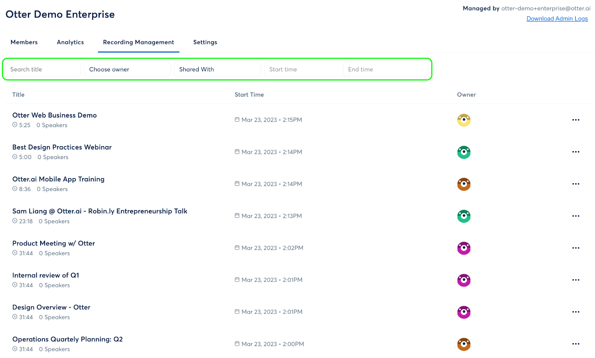Screen dimensions: 595x358
Task: Open more options for Sam Liang Entrepreneurship Talk
Action: (576, 216)
